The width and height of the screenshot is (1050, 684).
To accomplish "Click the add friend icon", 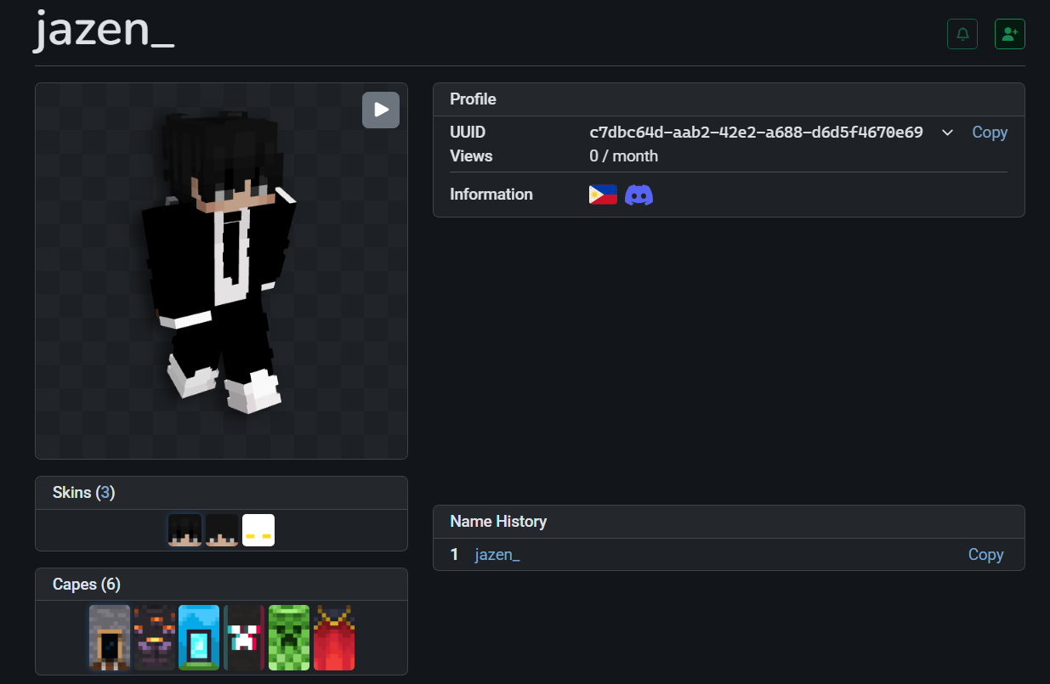I will pyautogui.click(x=1010, y=34).
